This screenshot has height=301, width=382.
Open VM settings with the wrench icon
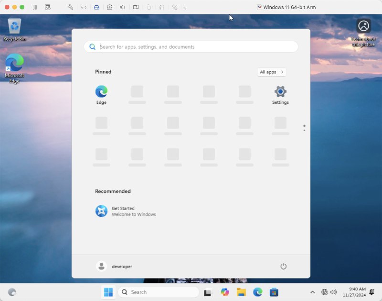(70, 7)
